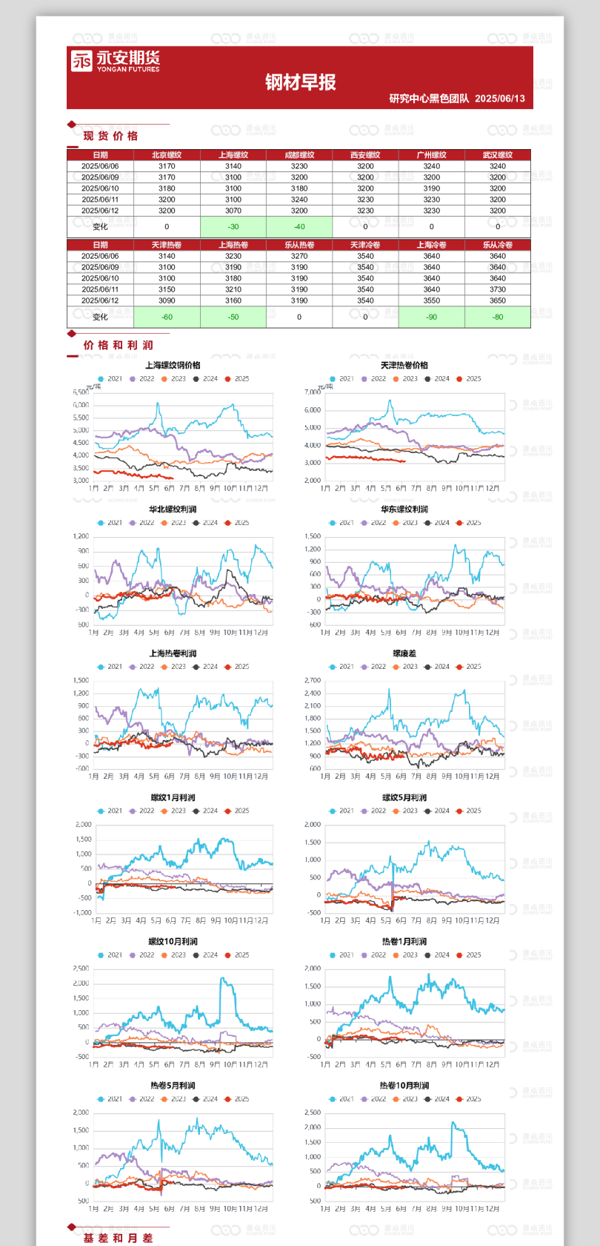Click 2021 legend dot in 上海螺纹钢价格 chart
Screen dimensions: 600x1246
(x=101, y=379)
